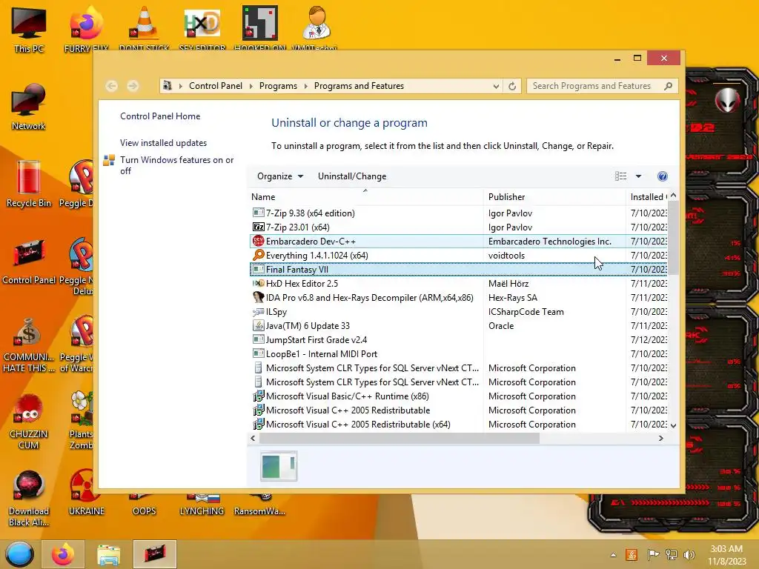Click the taskbar clock showing 3:03 AM

point(726,554)
